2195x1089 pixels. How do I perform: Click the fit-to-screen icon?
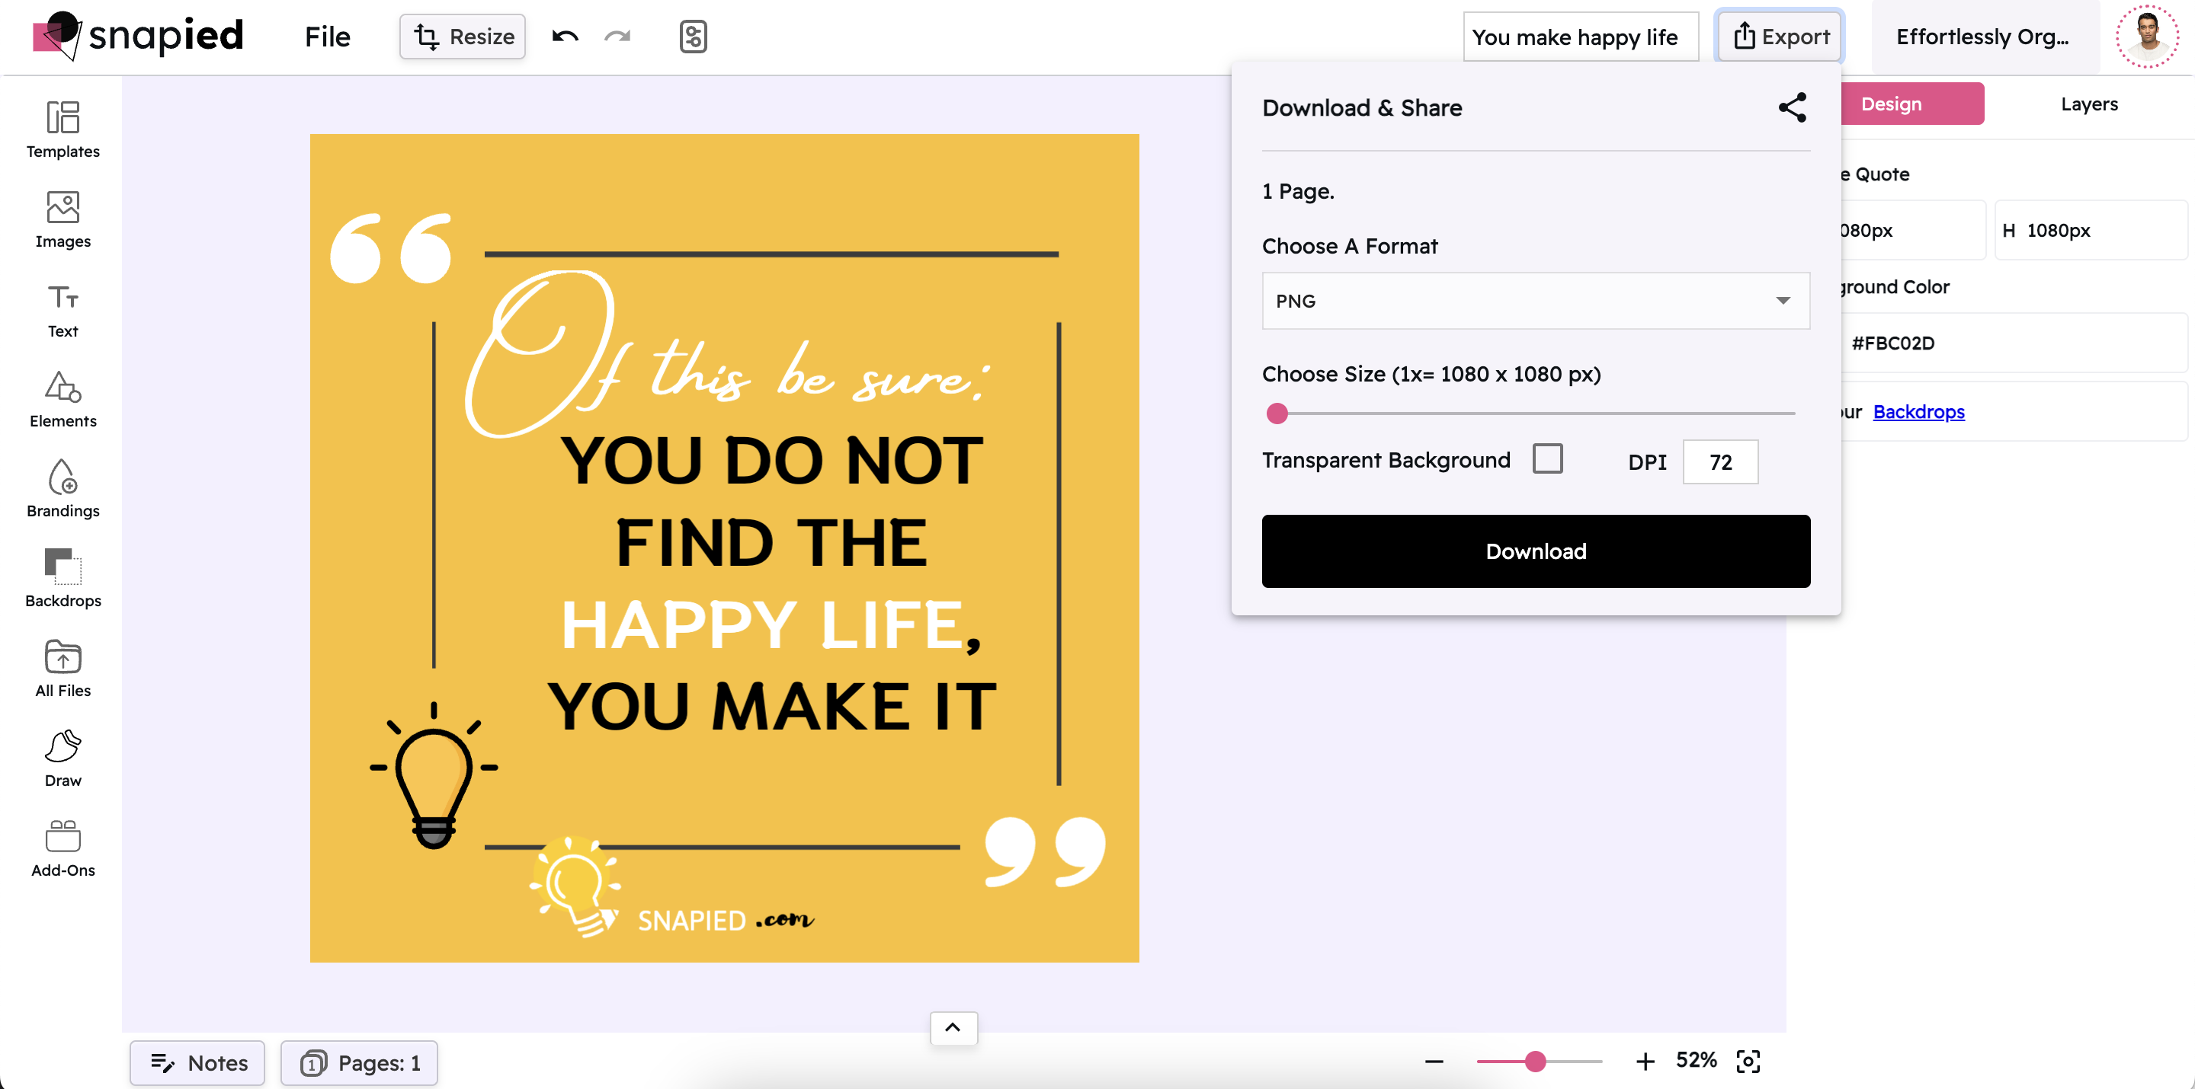tap(1748, 1061)
